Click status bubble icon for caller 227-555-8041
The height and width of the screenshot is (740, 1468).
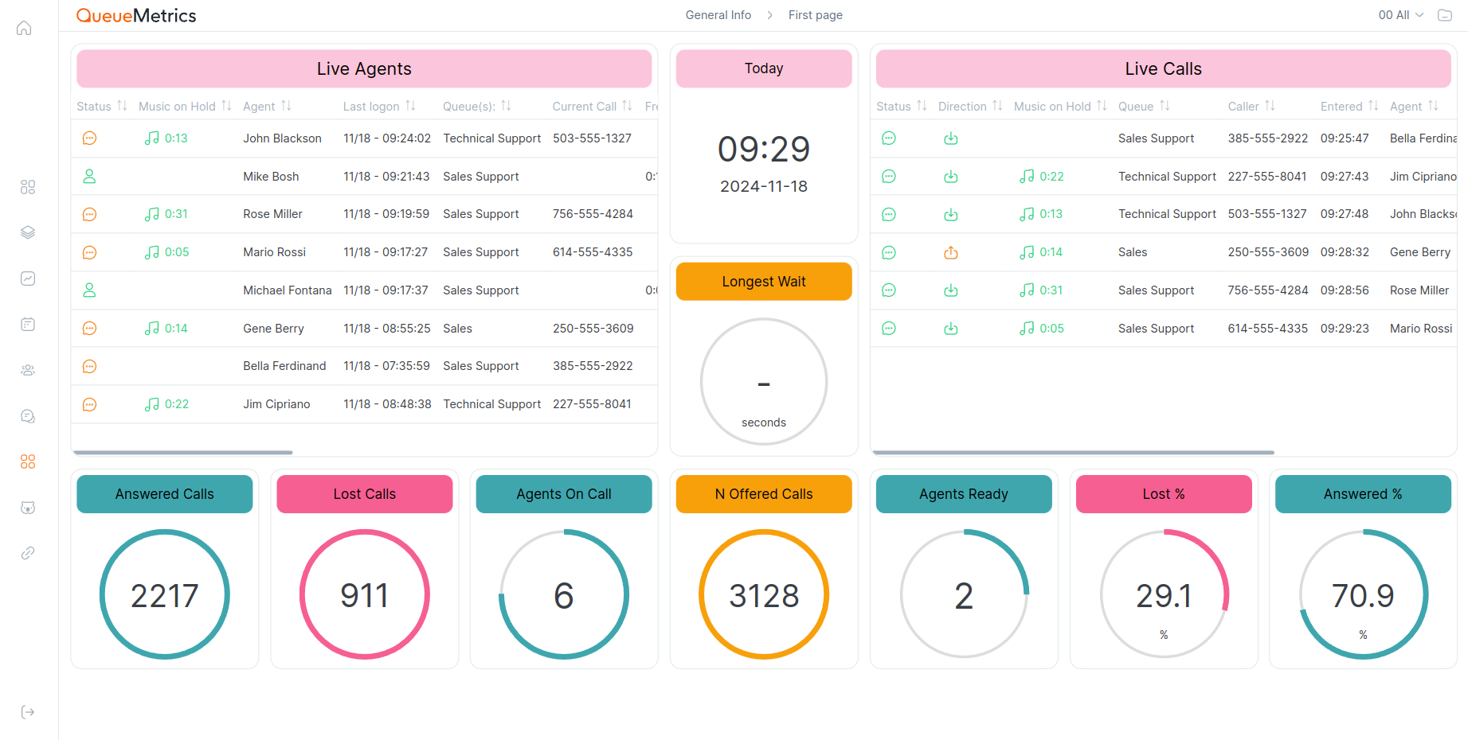tap(889, 177)
